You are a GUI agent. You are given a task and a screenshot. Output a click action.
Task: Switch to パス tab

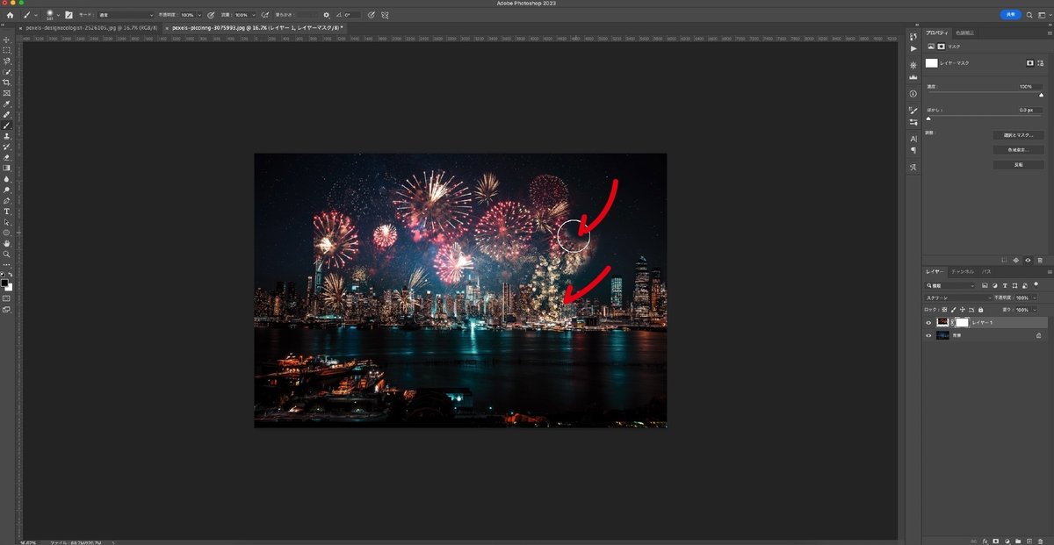pyautogui.click(x=987, y=272)
